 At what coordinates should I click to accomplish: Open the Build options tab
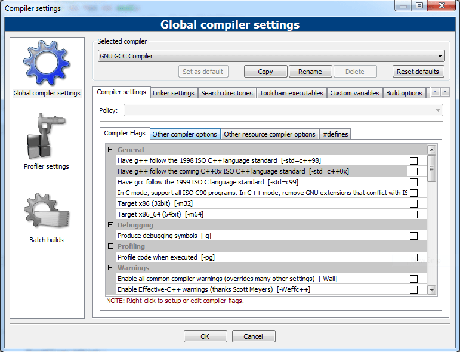click(404, 93)
